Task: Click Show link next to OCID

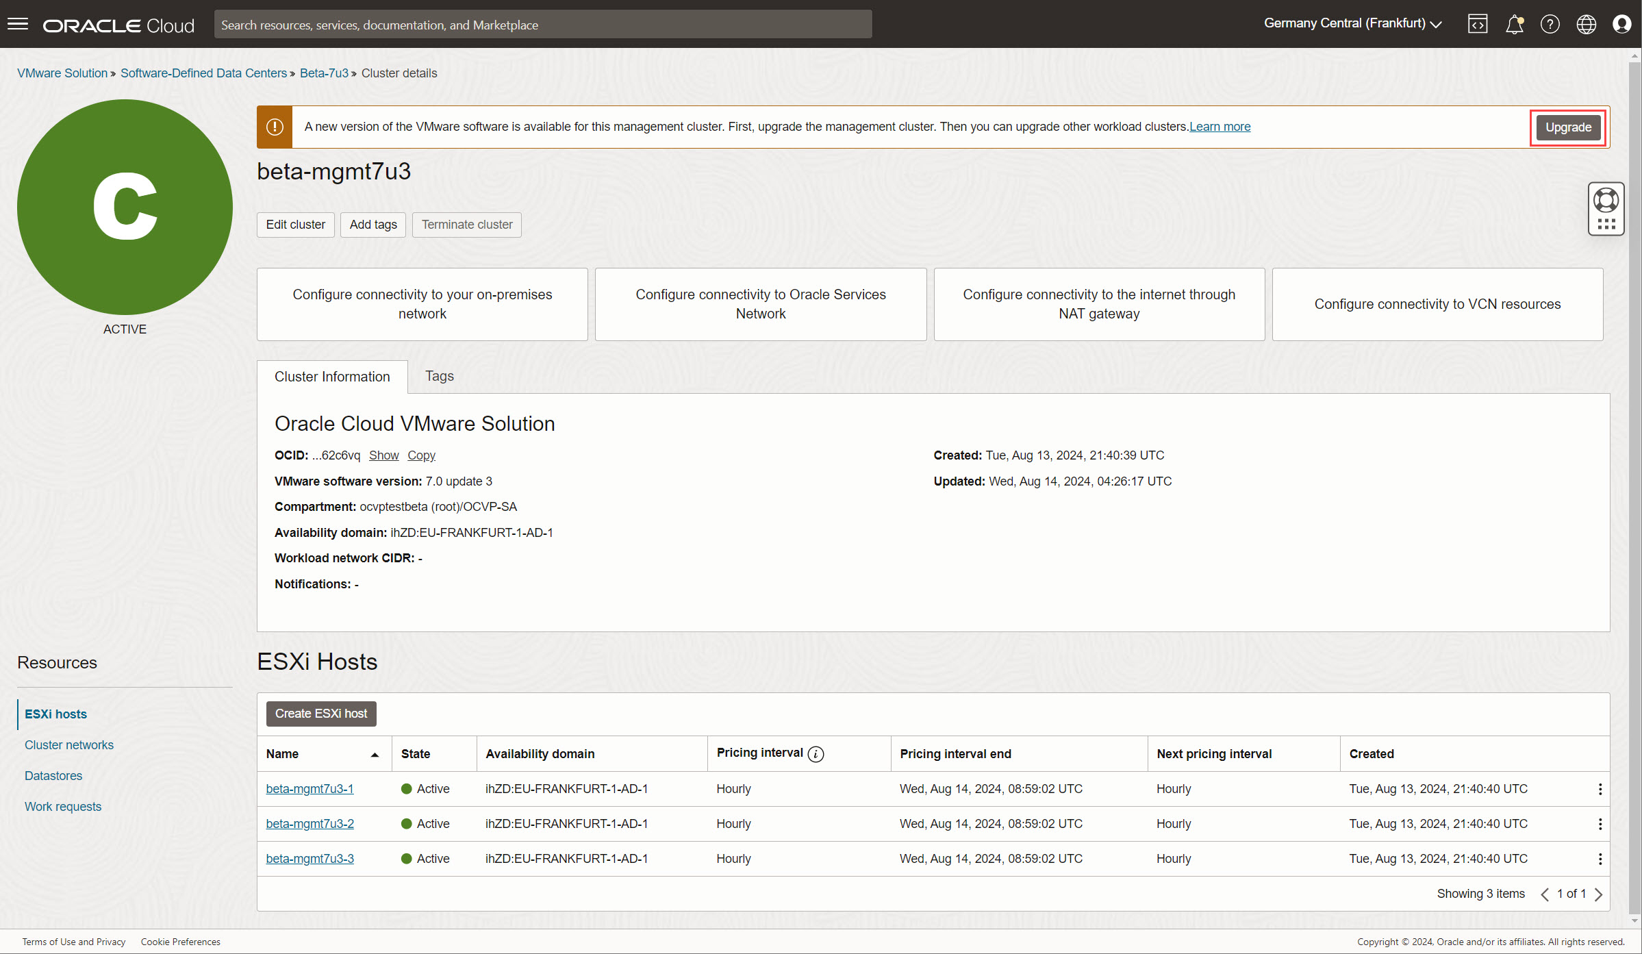Action: coord(383,455)
